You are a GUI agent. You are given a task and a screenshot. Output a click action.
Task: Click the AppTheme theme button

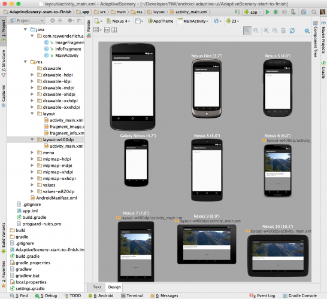pos(161,21)
